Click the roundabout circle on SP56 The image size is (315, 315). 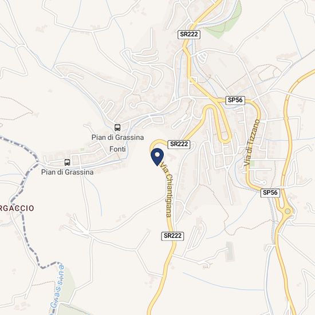[288, 211]
